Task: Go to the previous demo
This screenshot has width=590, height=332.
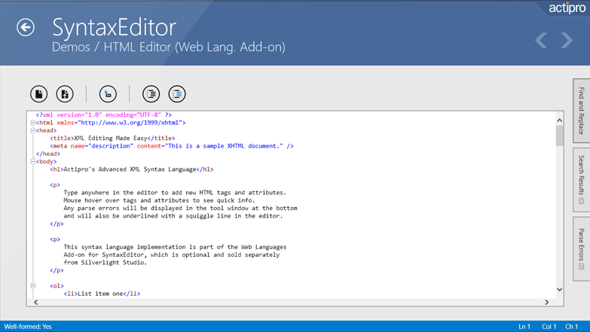Action: click(x=541, y=40)
